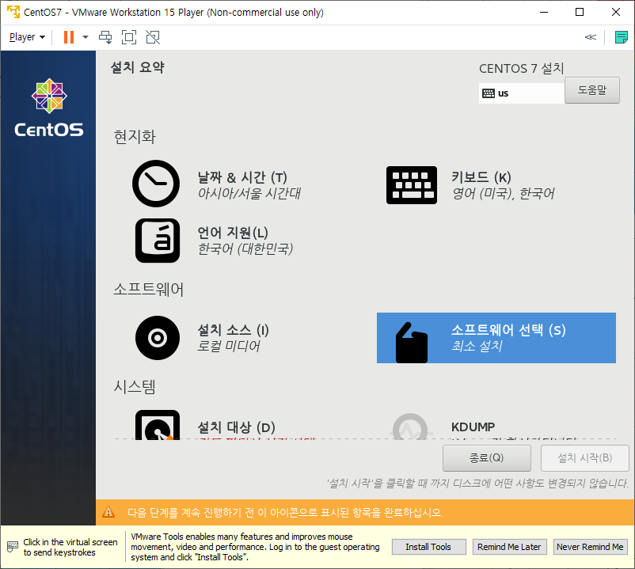
Task: Click the double-chevron collapse toolbar icon
Action: pos(591,37)
